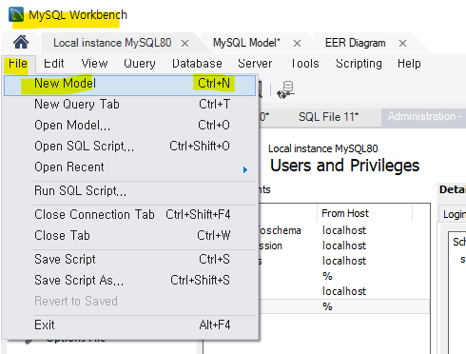466x354 pixels.
Task: Expand the Open Recent submenu
Action: pyautogui.click(x=129, y=167)
